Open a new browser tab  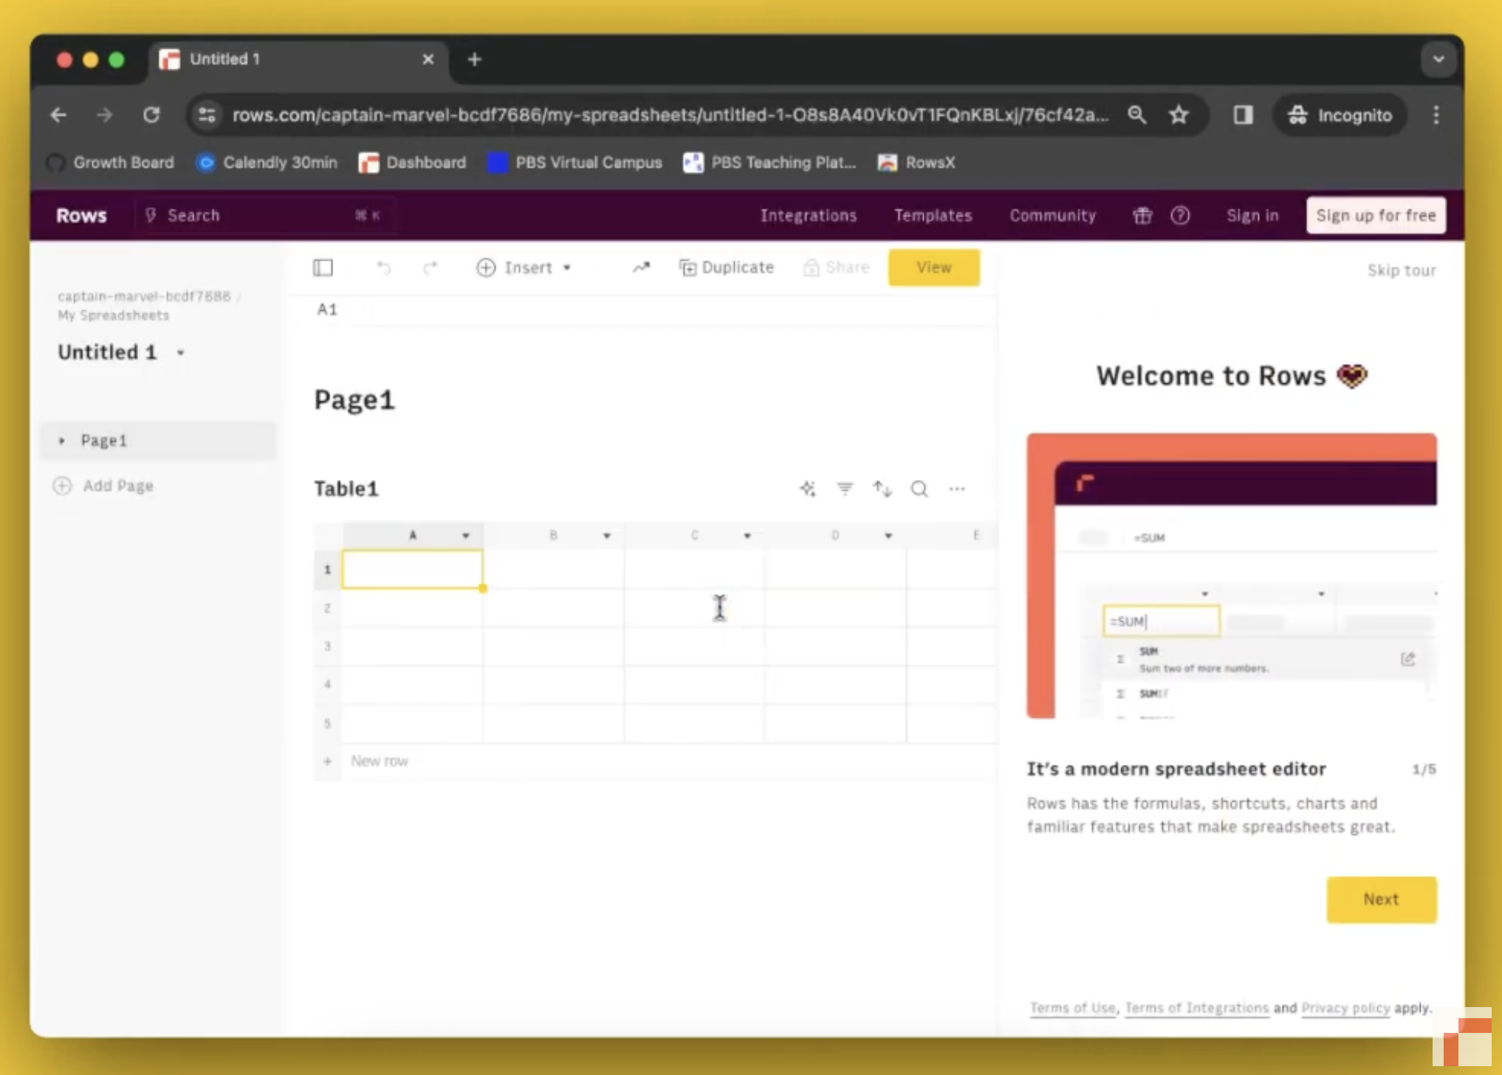pyautogui.click(x=475, y=59)
